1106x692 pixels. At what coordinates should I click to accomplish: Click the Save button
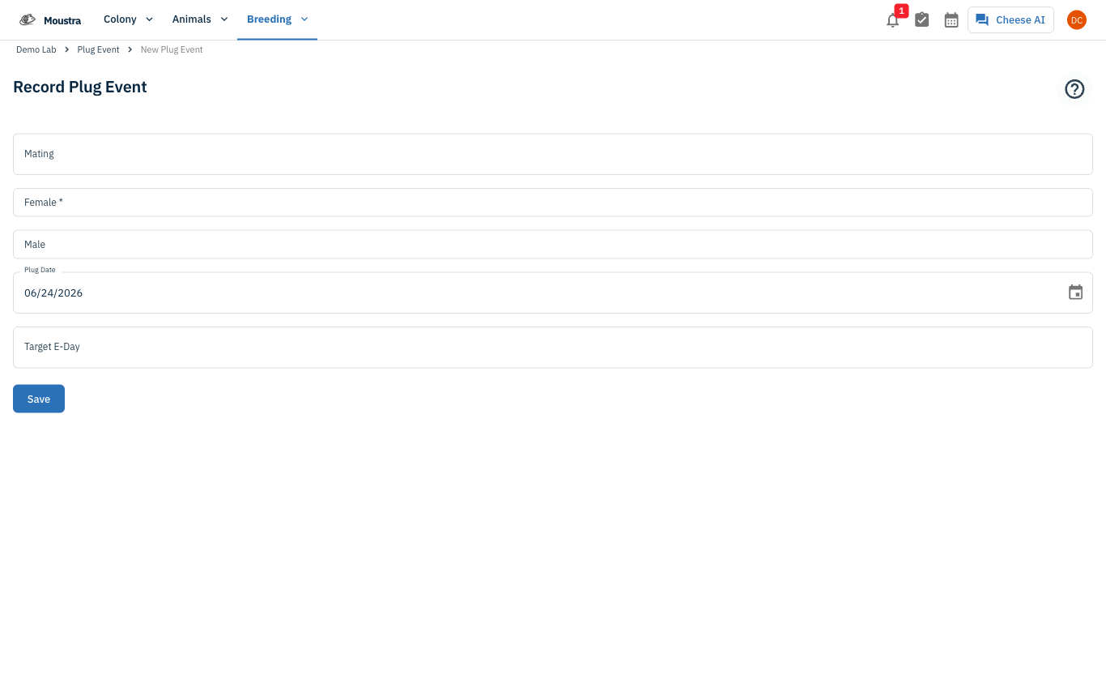click(x=39, y=399)
